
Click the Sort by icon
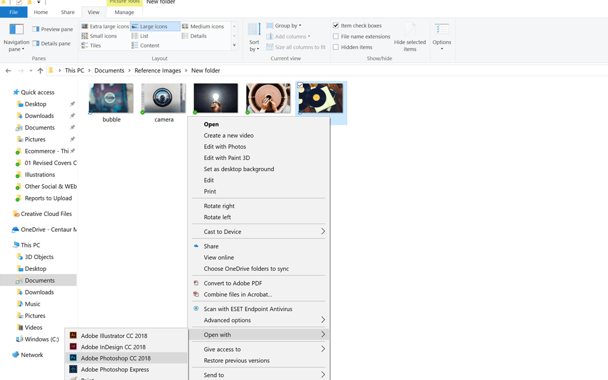pyautogui.click(x=254, y=30)
